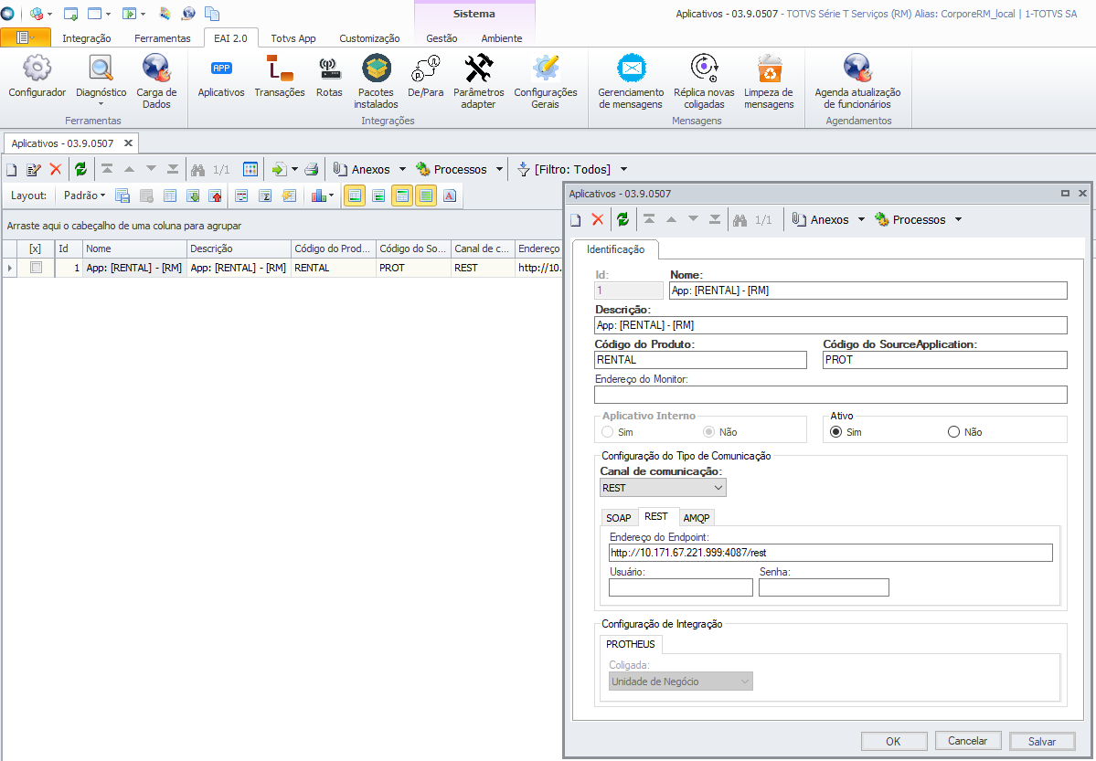Click the Cancelar button

pyautogui.click(x=967, y=741)
